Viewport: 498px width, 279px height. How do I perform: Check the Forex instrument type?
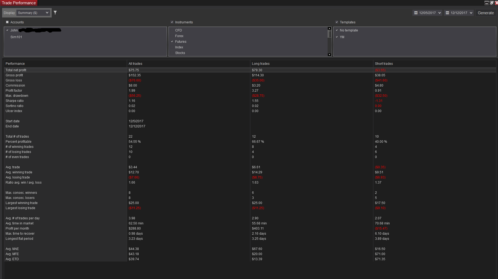(x=179, y=36)
